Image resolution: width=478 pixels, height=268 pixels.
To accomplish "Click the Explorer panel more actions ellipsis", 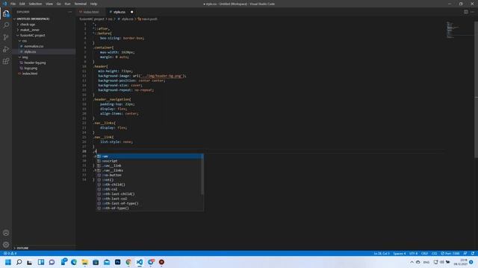I will pyautogui.click(x=69, y=12).
